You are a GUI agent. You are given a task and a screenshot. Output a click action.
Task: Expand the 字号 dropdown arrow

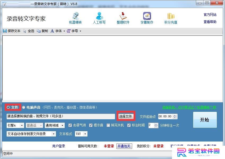80,31
